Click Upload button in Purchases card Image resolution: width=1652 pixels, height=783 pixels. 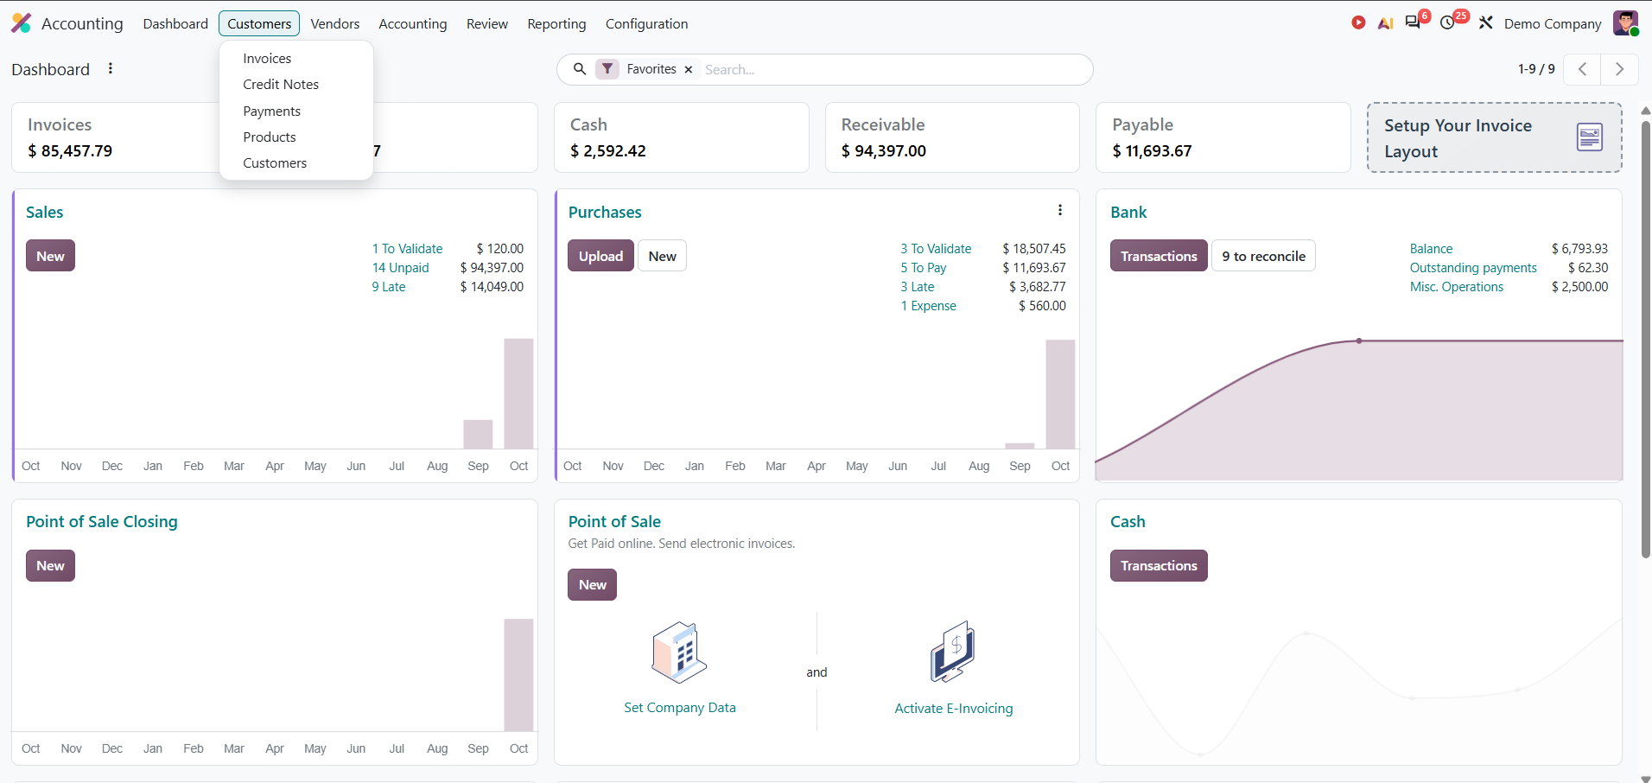pyautogui.click(x=600, y=256)
